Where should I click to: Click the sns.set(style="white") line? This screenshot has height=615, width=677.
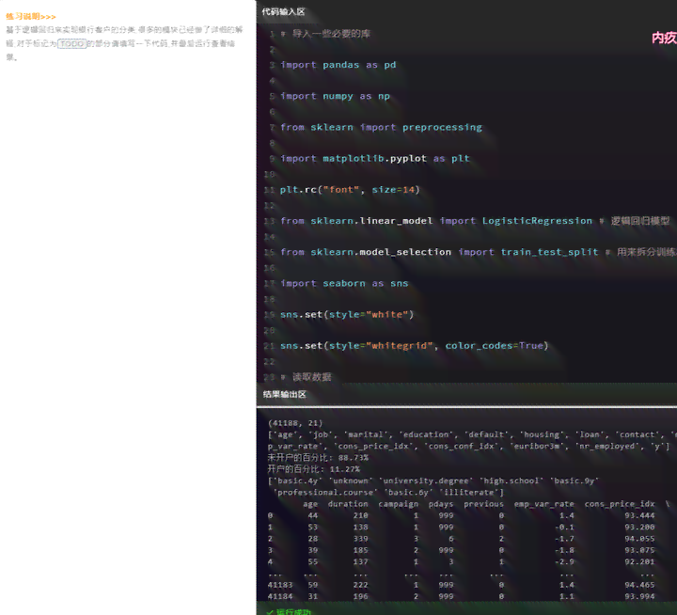coord(347,314)
